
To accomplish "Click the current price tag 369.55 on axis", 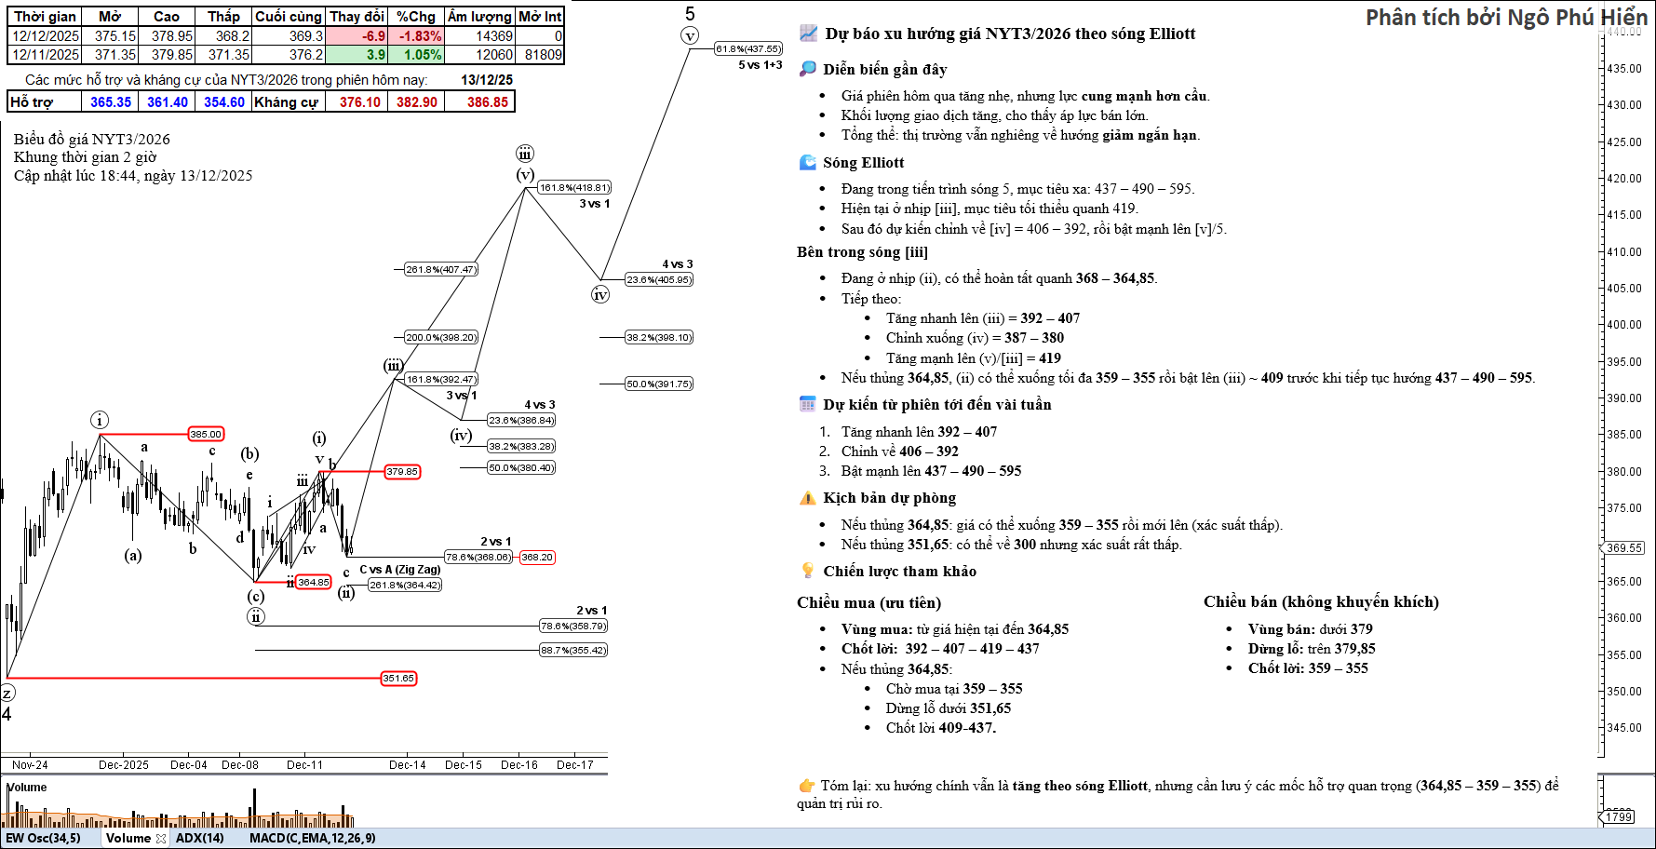I will click(x=1624, y=548).
